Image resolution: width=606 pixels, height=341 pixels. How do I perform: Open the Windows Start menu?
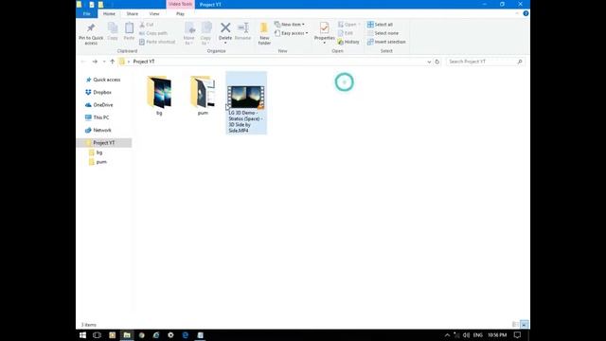point(82,334)
